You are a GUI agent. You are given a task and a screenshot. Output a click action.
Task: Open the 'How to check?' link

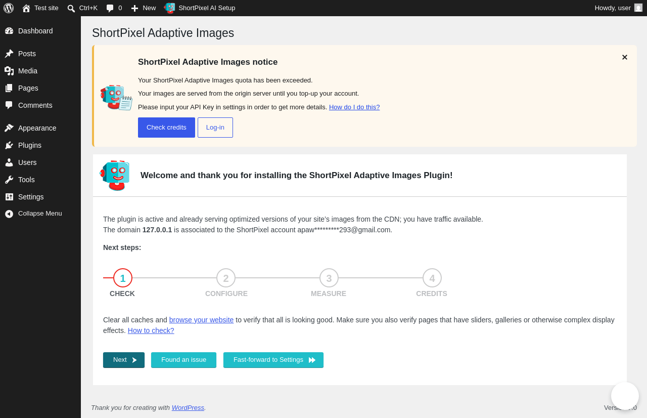(x=151, y=330)
